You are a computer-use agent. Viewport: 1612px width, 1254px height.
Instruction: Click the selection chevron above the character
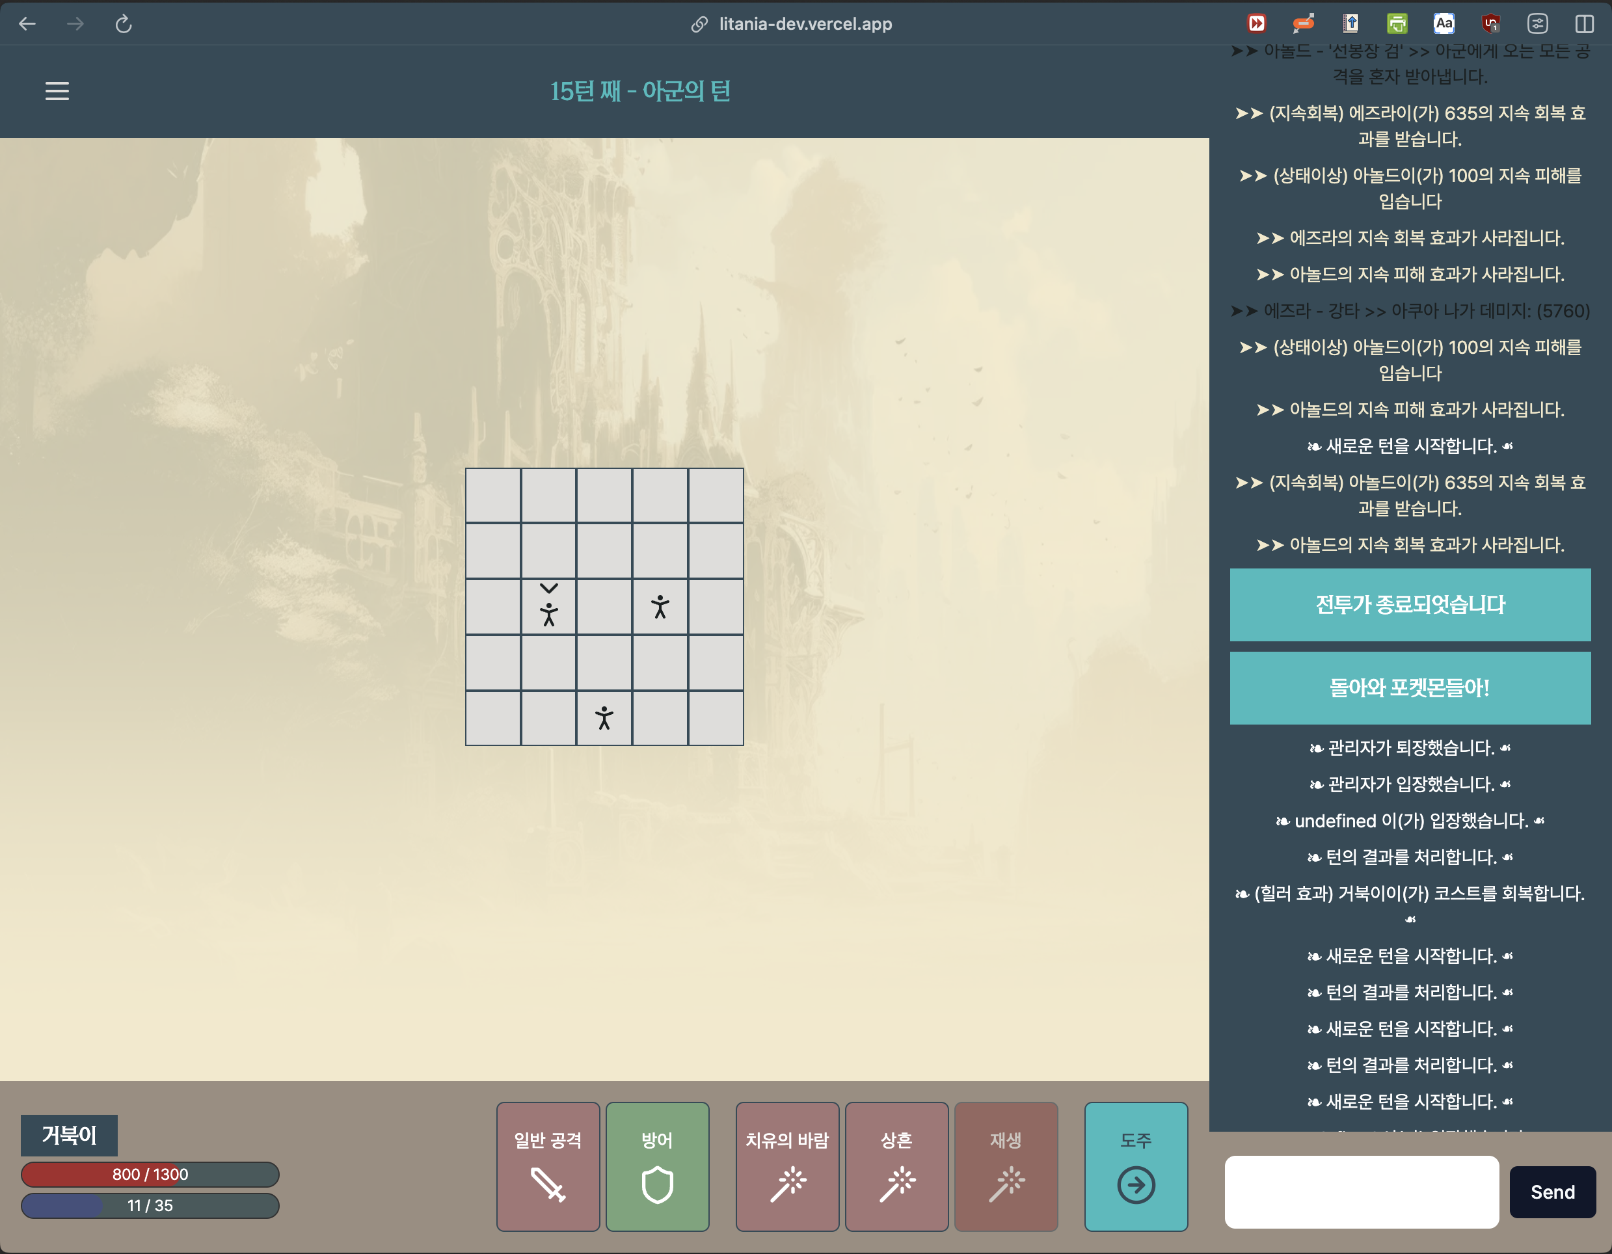click(x=548, y=588)
